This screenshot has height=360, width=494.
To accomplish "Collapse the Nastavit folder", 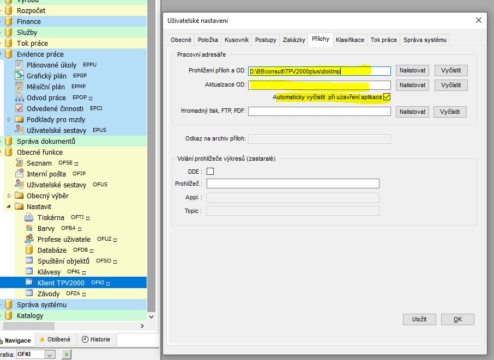I will (x=9, y=206).
